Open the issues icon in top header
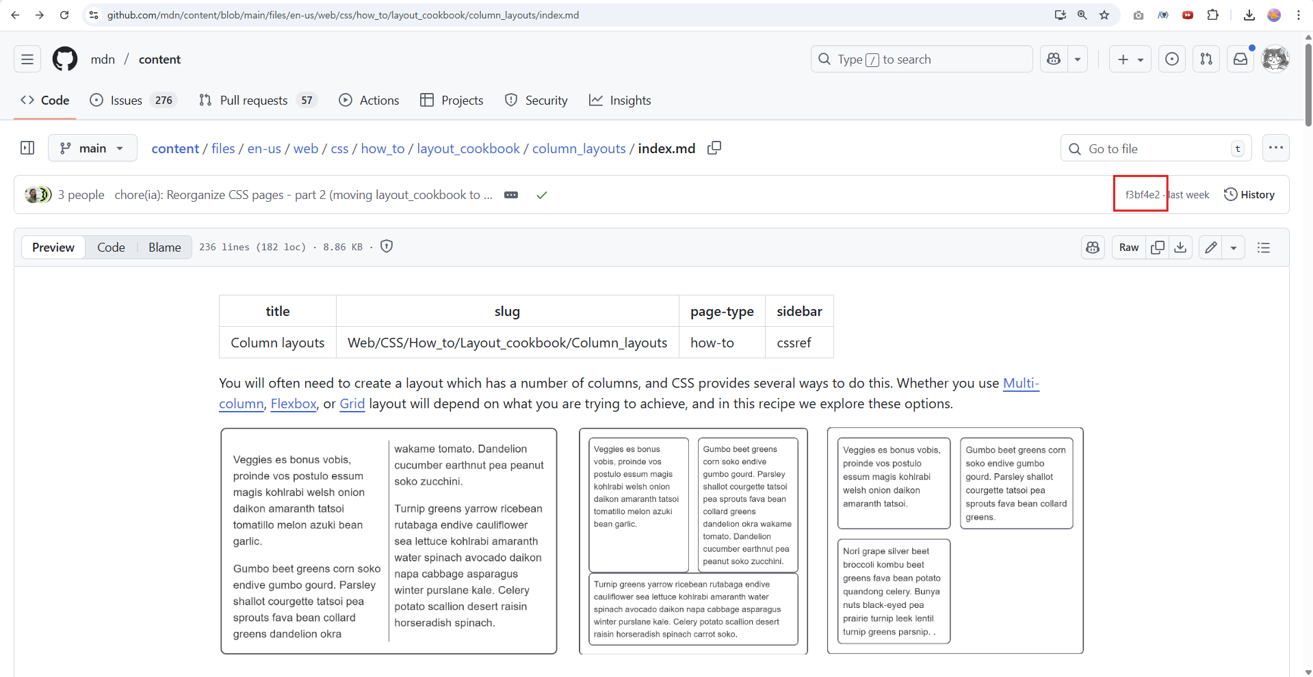The height and width of the screenshot is (677, 1313). (x=1172, y=59)
